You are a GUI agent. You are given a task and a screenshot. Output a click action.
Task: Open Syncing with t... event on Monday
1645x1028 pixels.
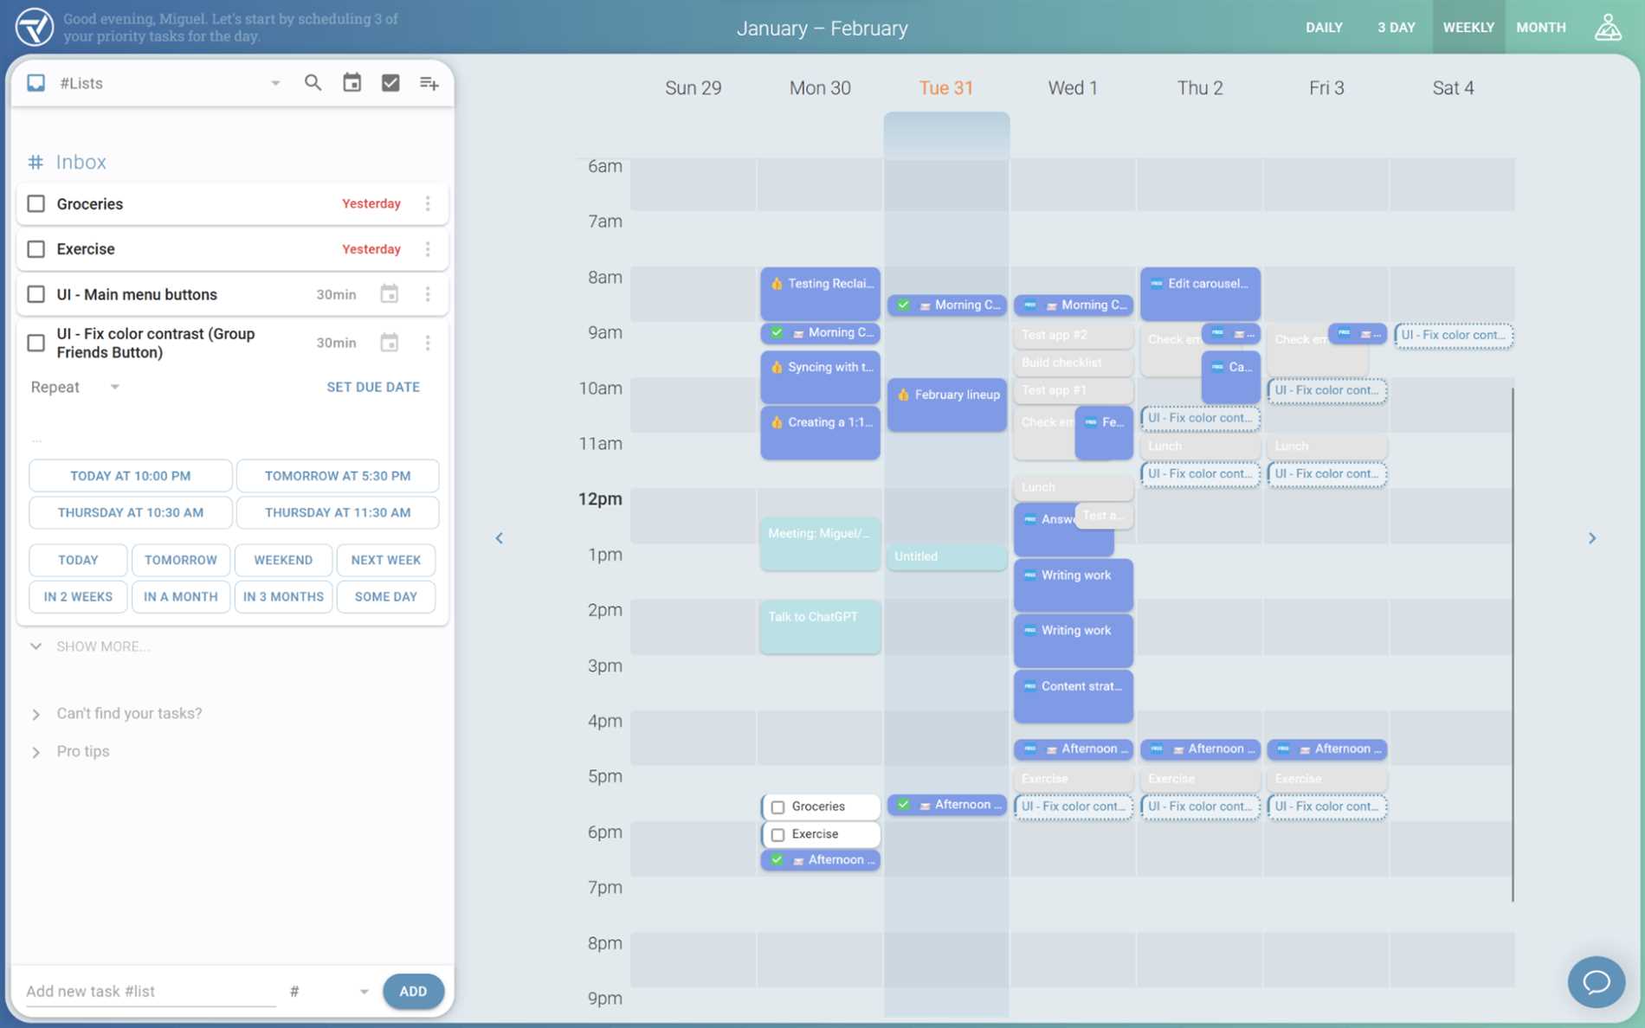[820, 376]
